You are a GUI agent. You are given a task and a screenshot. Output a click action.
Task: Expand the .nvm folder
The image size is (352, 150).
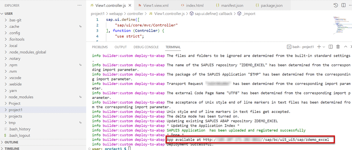point(43,71)
